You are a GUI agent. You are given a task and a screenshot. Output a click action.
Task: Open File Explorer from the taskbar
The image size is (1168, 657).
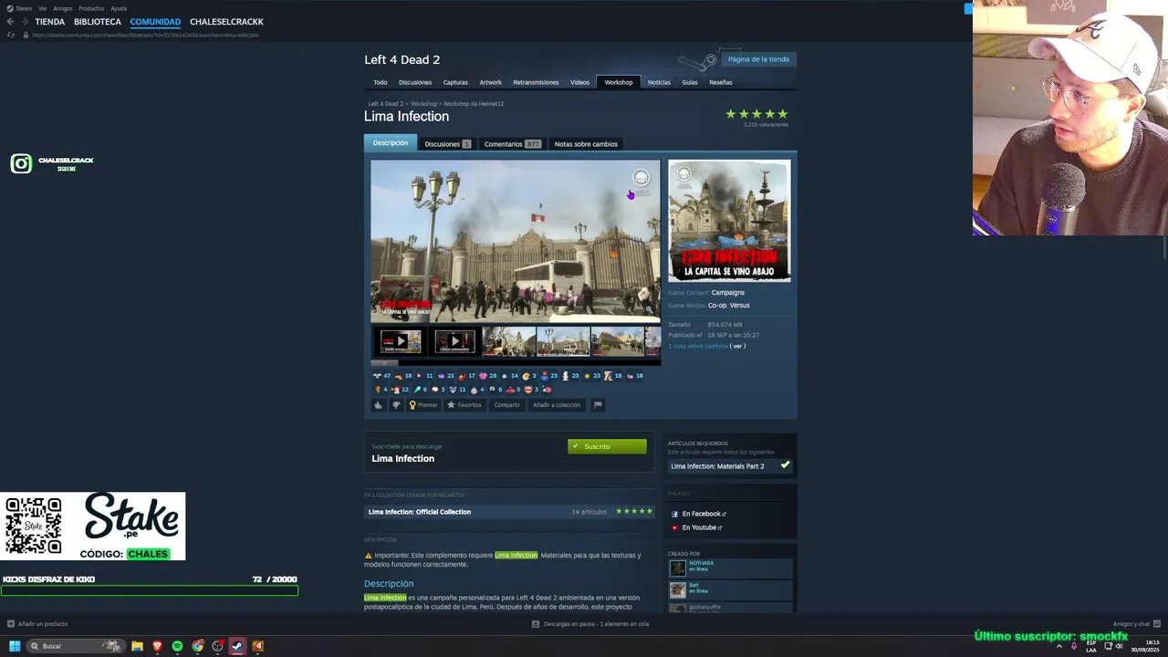137,646
